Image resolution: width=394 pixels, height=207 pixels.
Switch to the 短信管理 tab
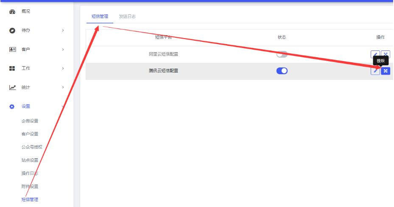[x=100, y=17]
